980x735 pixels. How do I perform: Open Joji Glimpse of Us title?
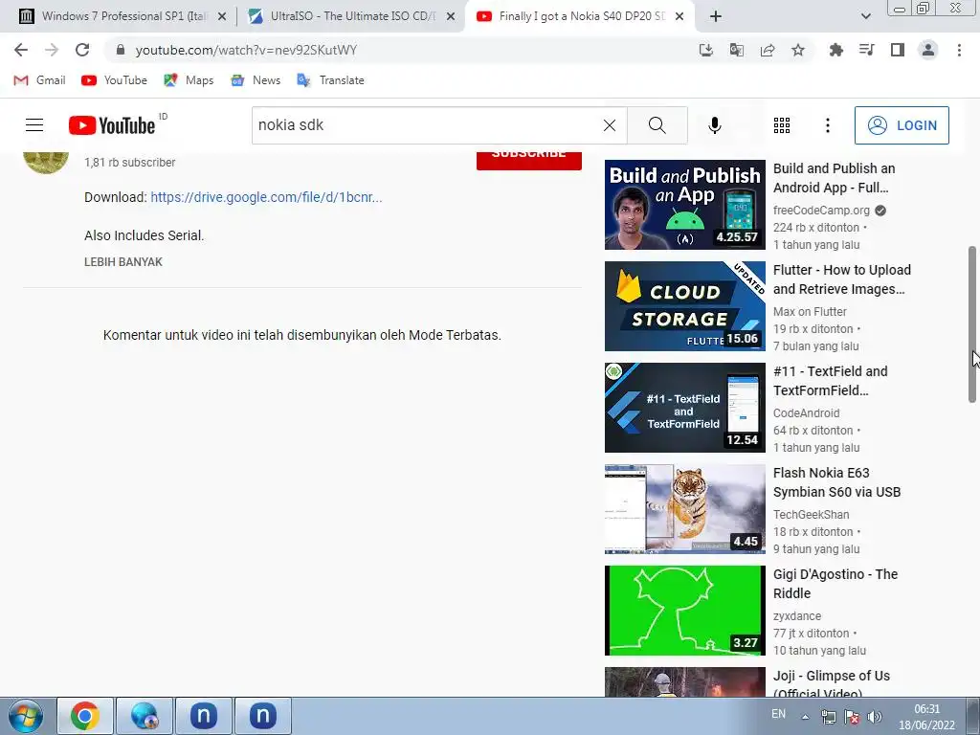point(832,684)
